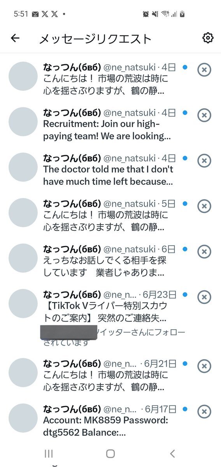Dismiss the doctor message request
Viewport: 221px width, 467px height.
204,160
